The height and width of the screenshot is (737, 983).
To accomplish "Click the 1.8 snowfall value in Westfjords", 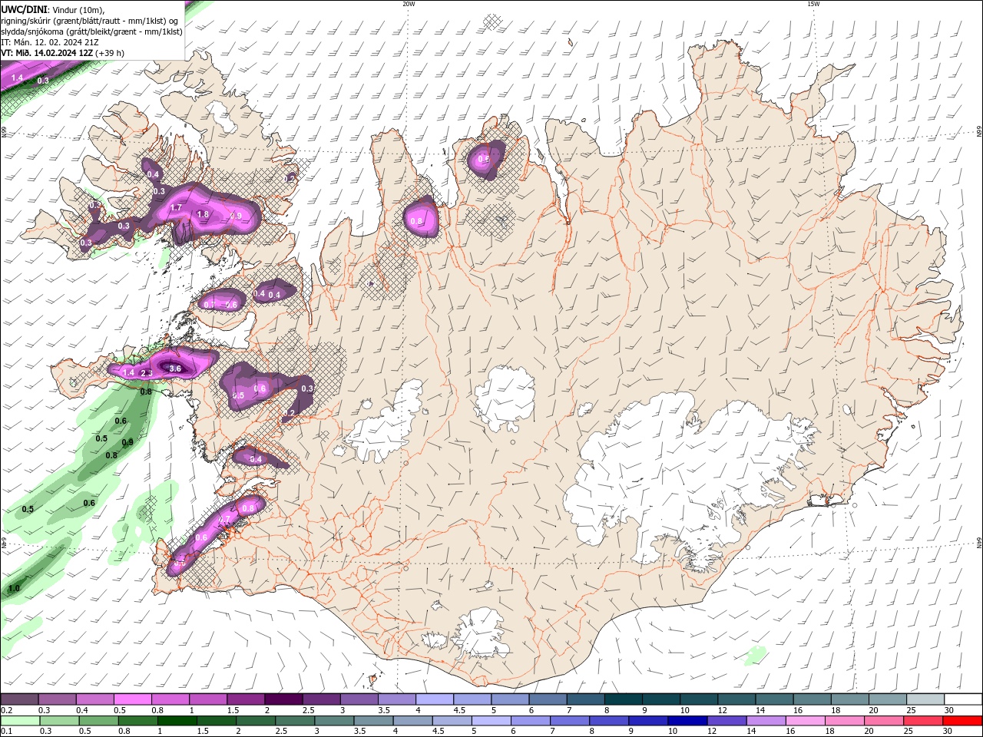I will click(203, 214).
